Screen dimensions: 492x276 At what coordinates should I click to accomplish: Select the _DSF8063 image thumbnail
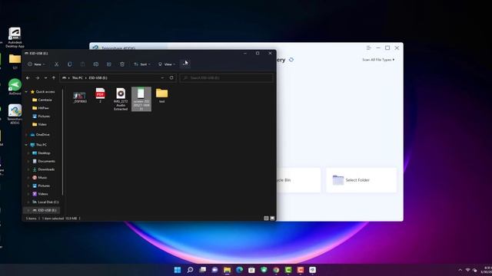[80, 97]
